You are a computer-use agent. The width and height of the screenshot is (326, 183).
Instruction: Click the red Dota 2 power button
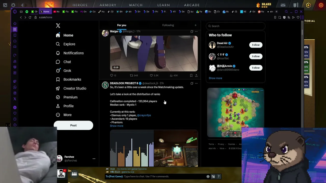[321, 5]
